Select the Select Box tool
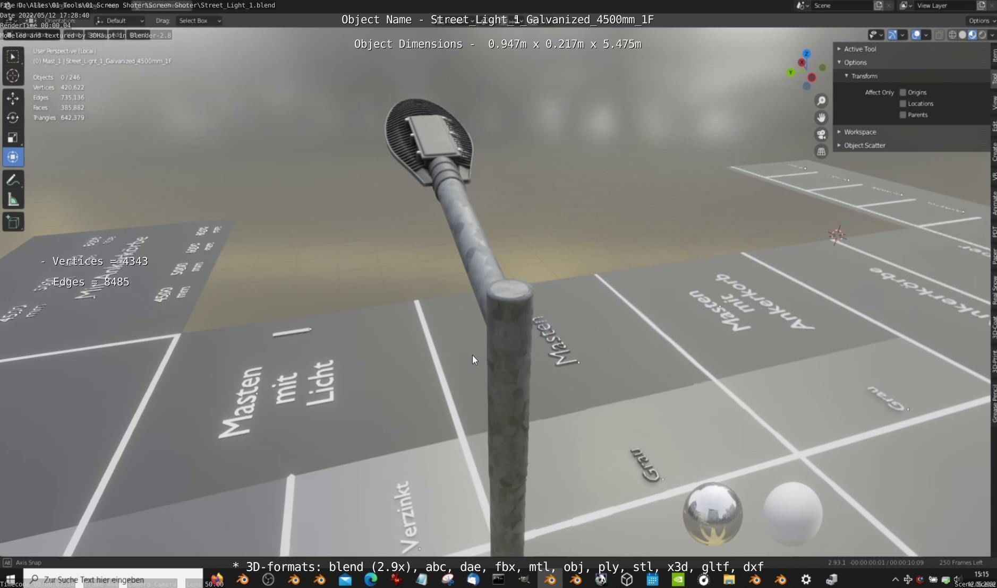997x588 pixels. tap(13, 56)
